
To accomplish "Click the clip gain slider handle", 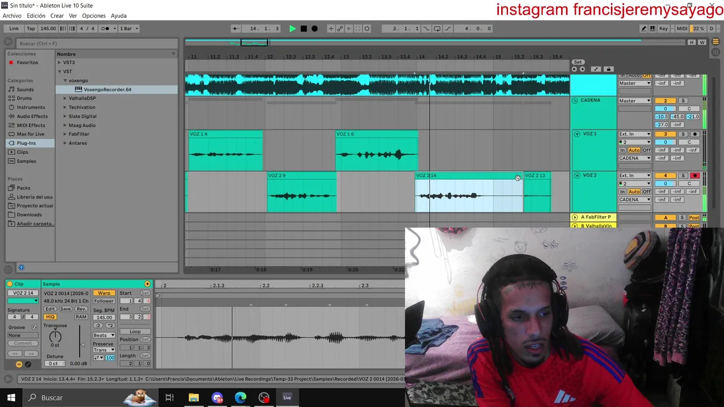I will click(x=83, y=345).
